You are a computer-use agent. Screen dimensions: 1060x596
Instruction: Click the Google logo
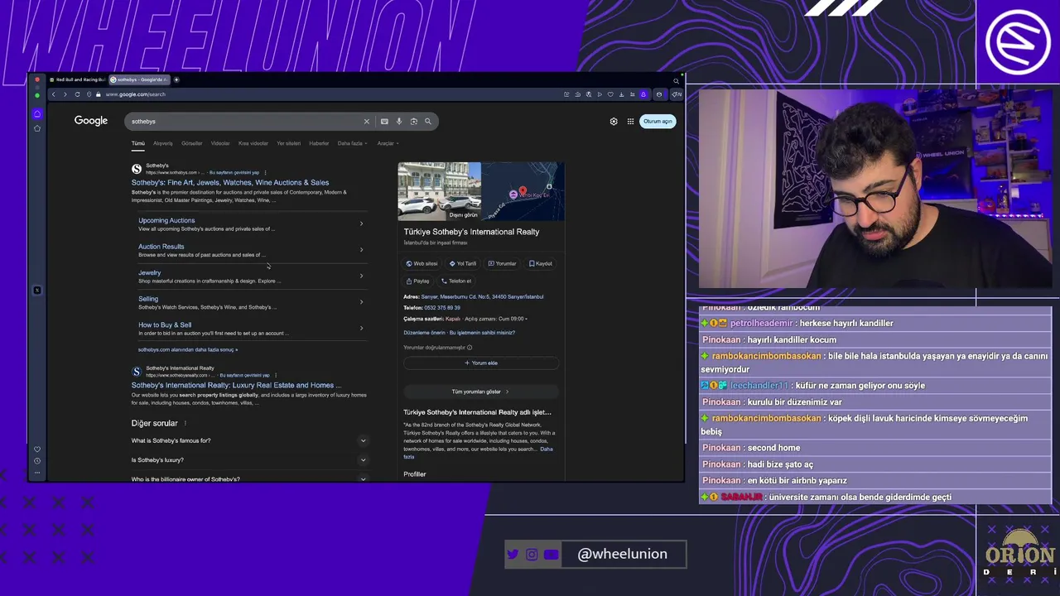[x=91, y=121]
